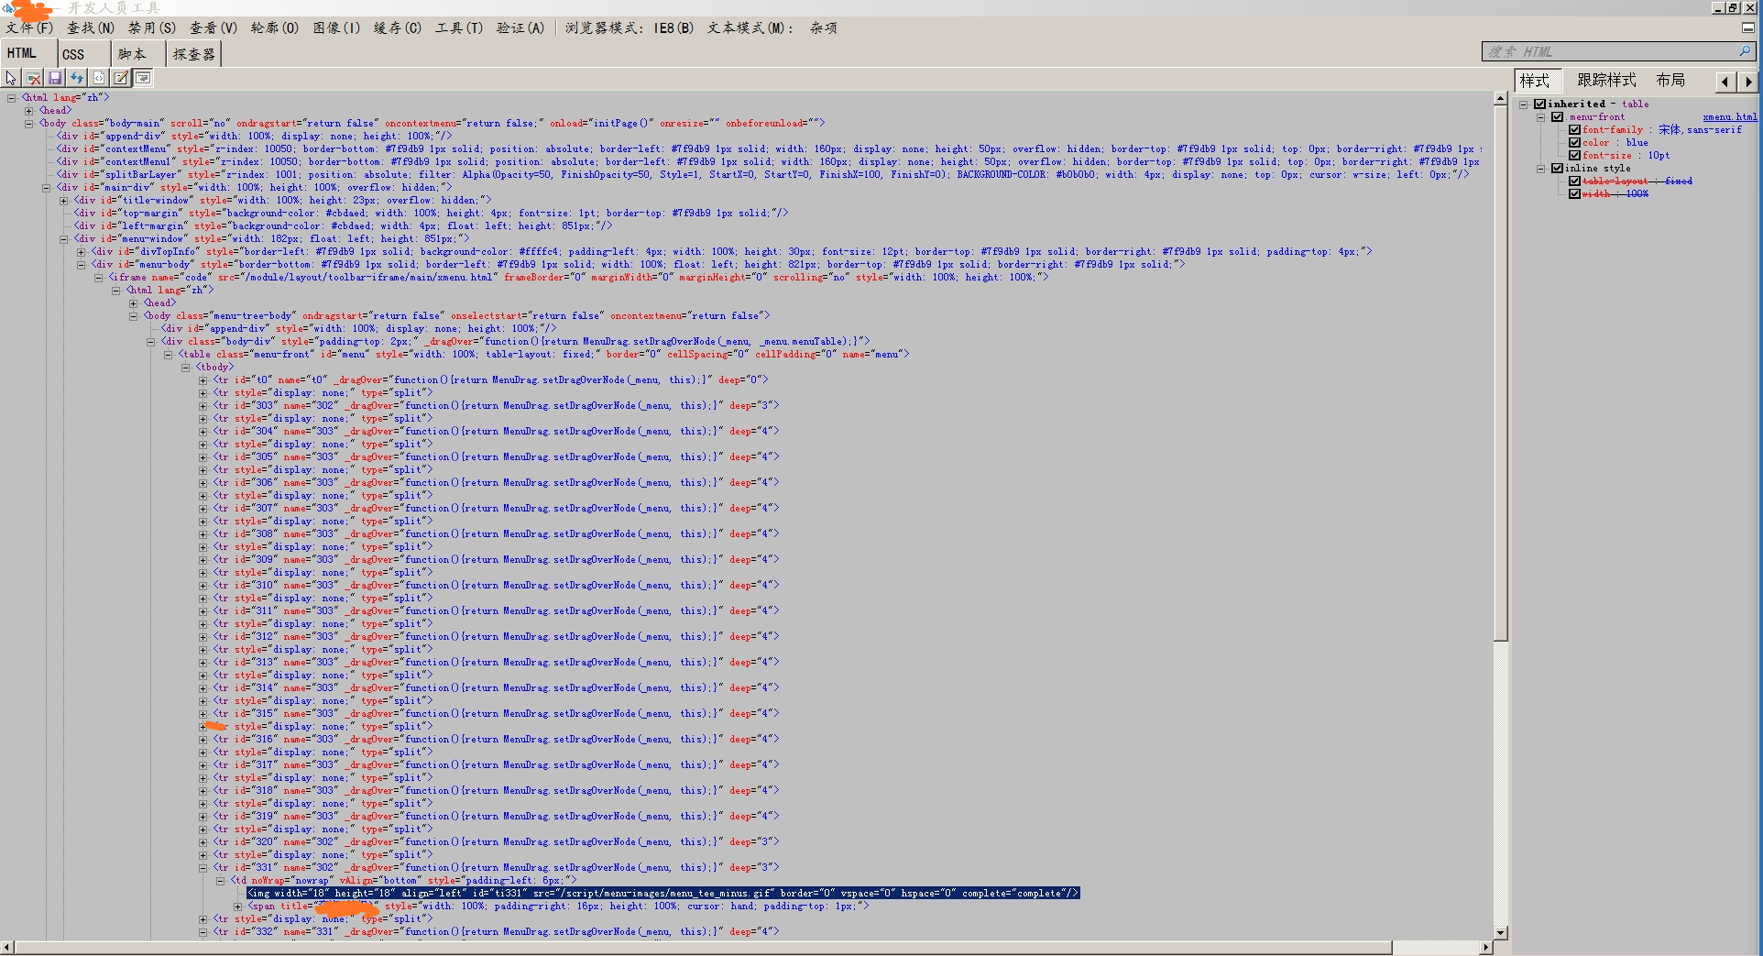Collapse the inherited - table style group
Viewport: 1763px width, 956px height.
click(1524, 104)
